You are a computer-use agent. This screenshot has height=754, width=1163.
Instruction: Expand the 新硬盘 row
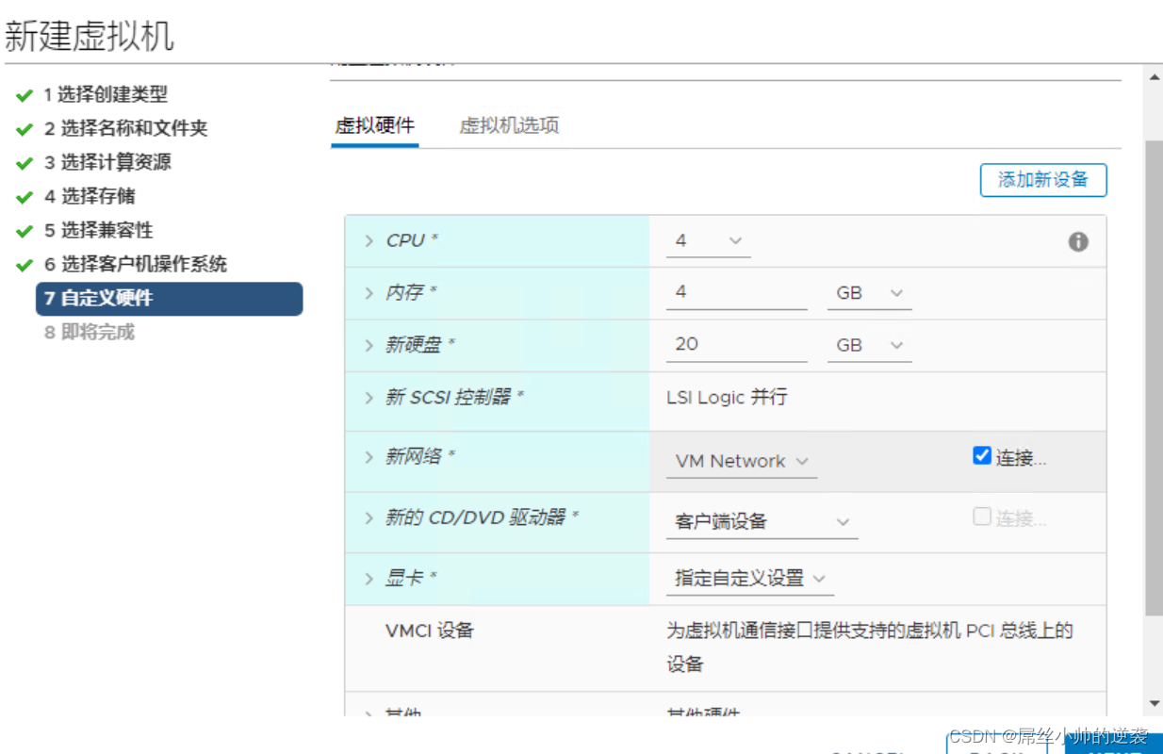click(369, 345)
